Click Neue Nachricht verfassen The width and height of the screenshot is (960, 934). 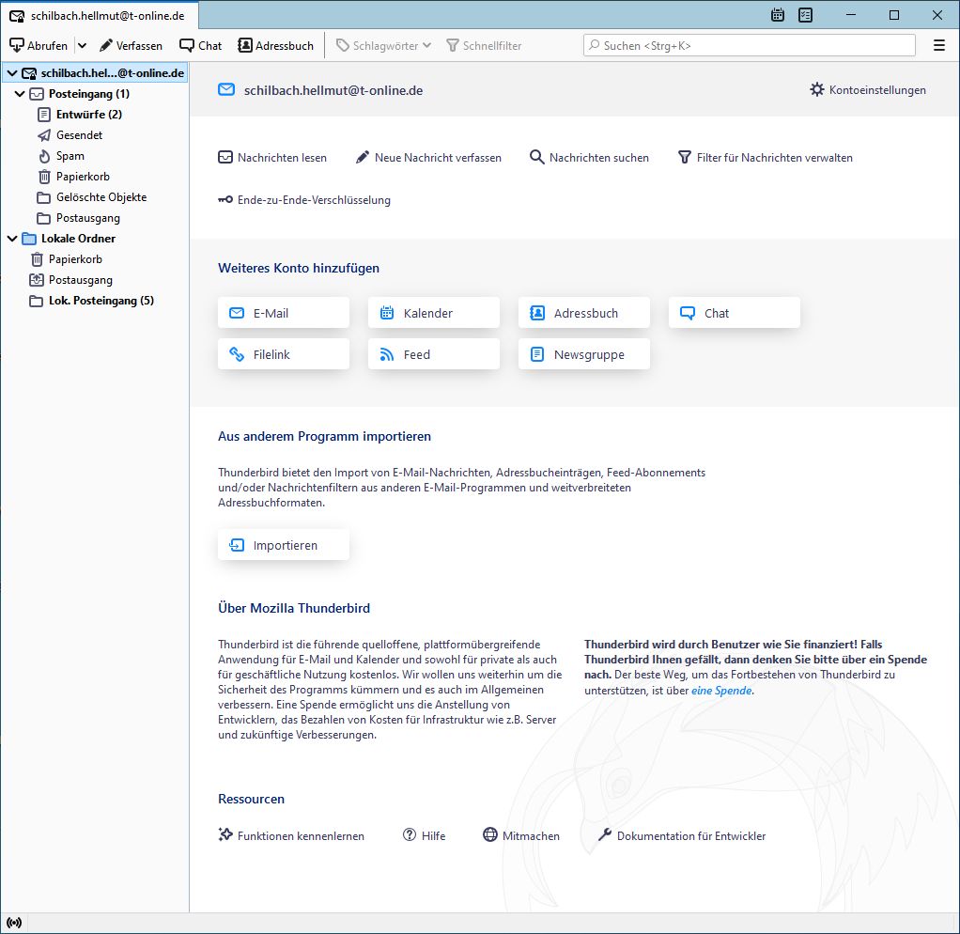click(428, 158)
